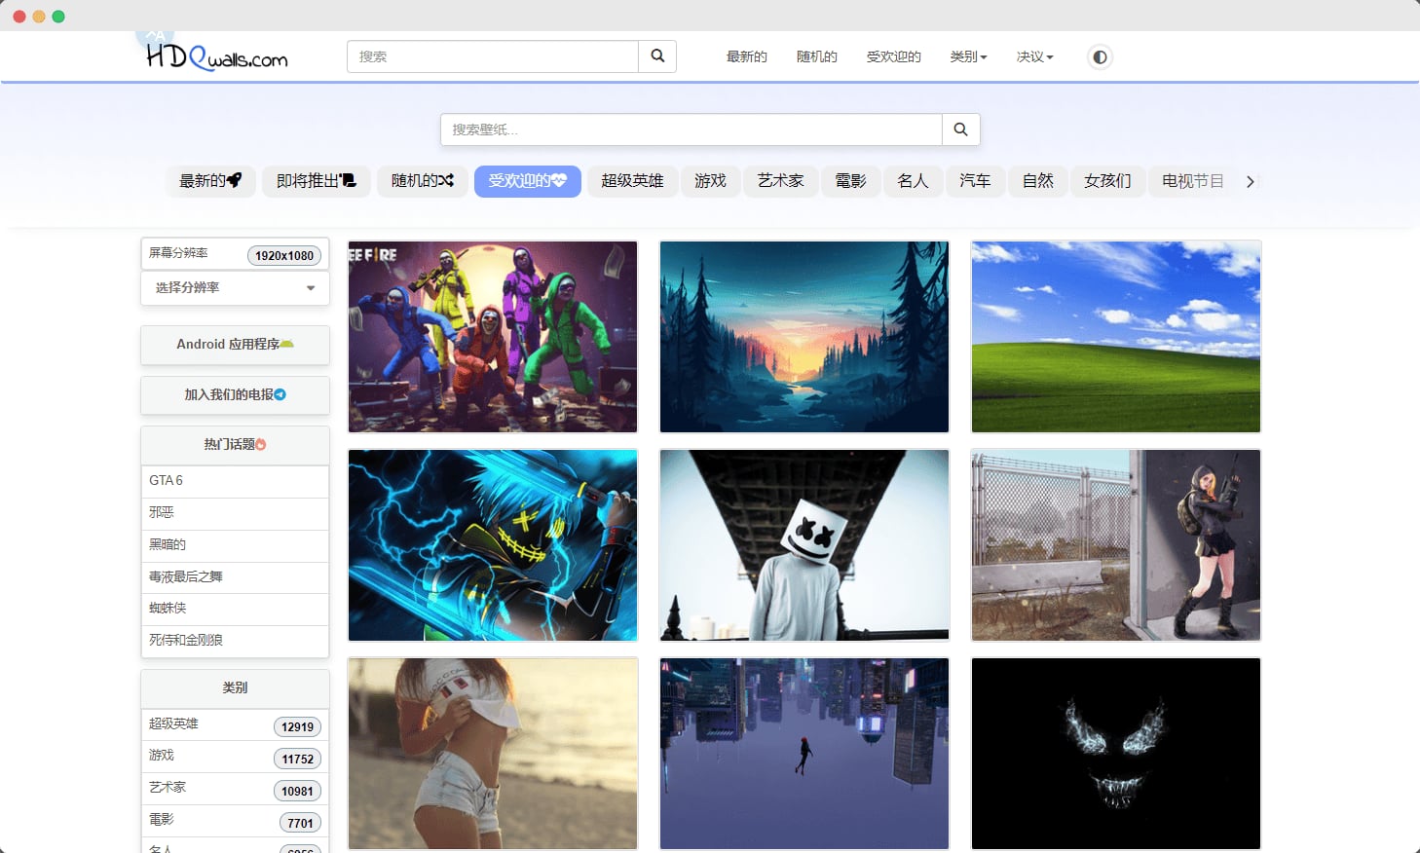Open the 即将推出 upcoming wallpapers pill
The width and height of the screenshot is (1420, 853).
click(x=316, y=181)
